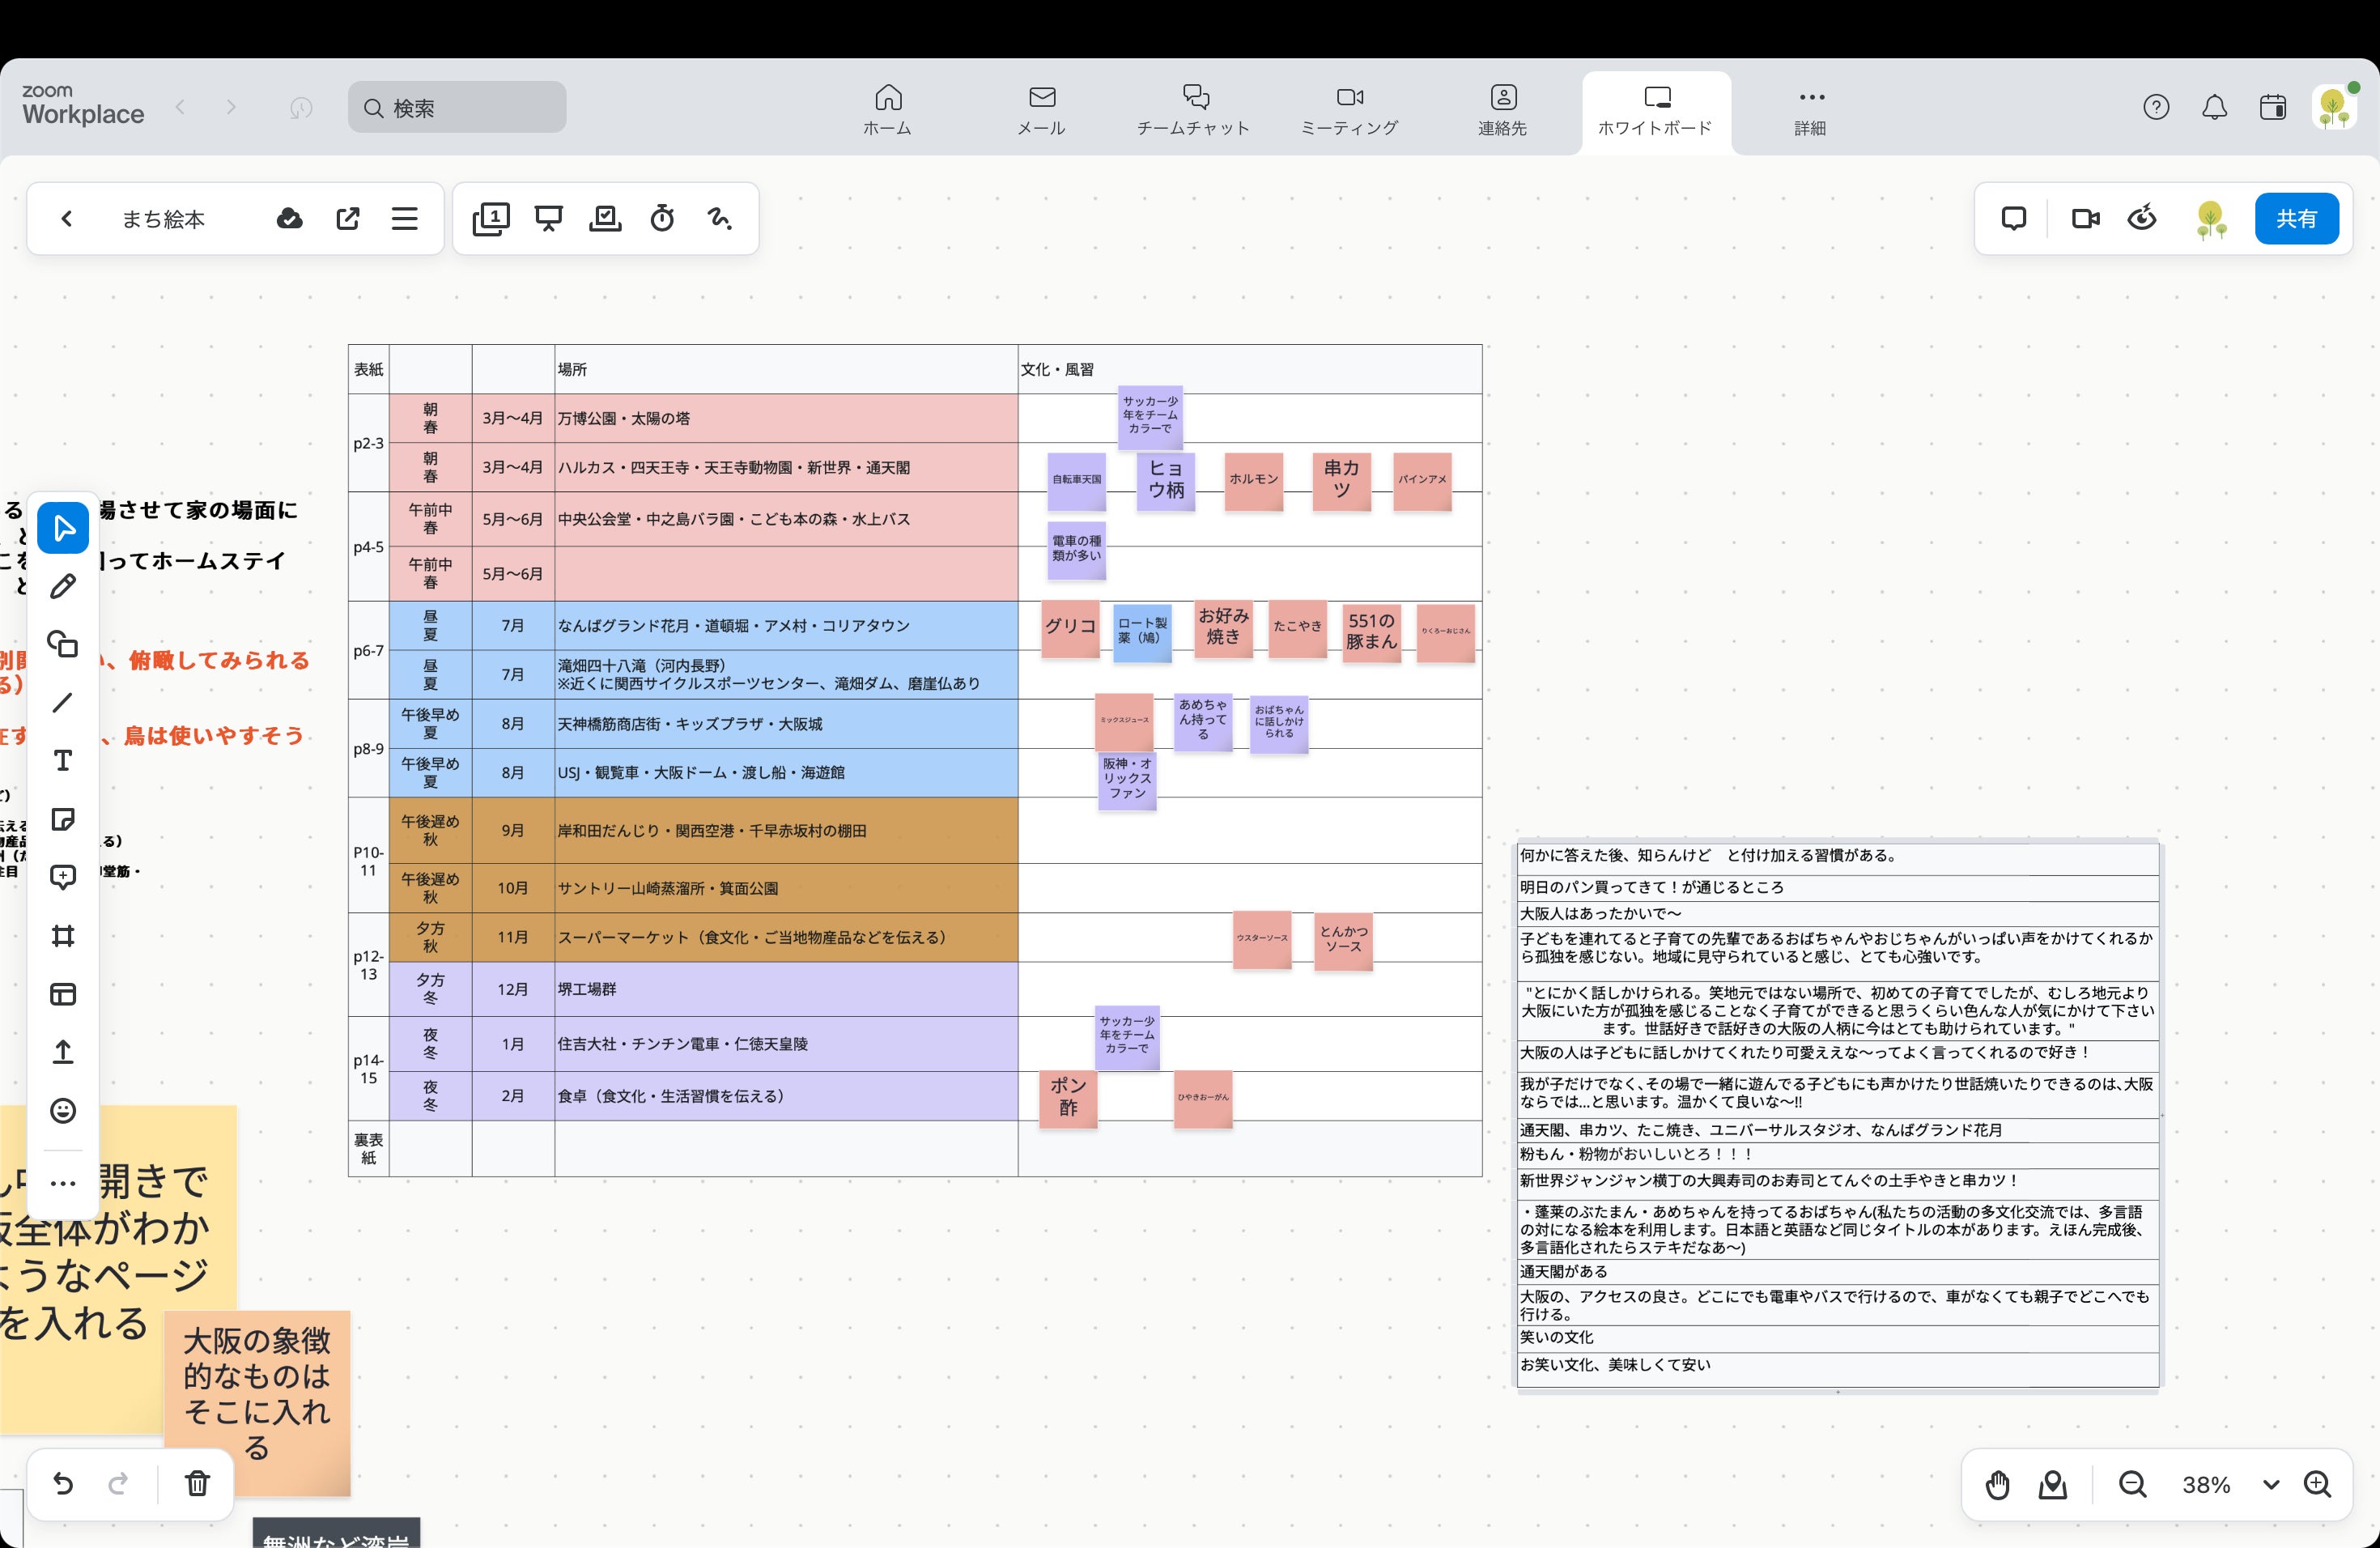This screenshot has width=2380, height=1548.
Task: Toggle the comments panel icon
Action: click(2013, 218)
